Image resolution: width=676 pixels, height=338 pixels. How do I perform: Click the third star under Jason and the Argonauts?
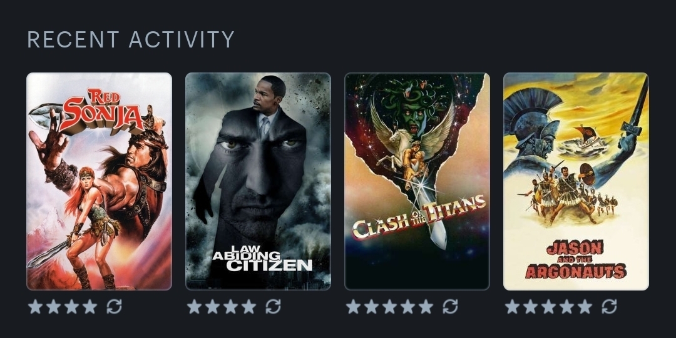pyautogui.click(x=549, y=307)
